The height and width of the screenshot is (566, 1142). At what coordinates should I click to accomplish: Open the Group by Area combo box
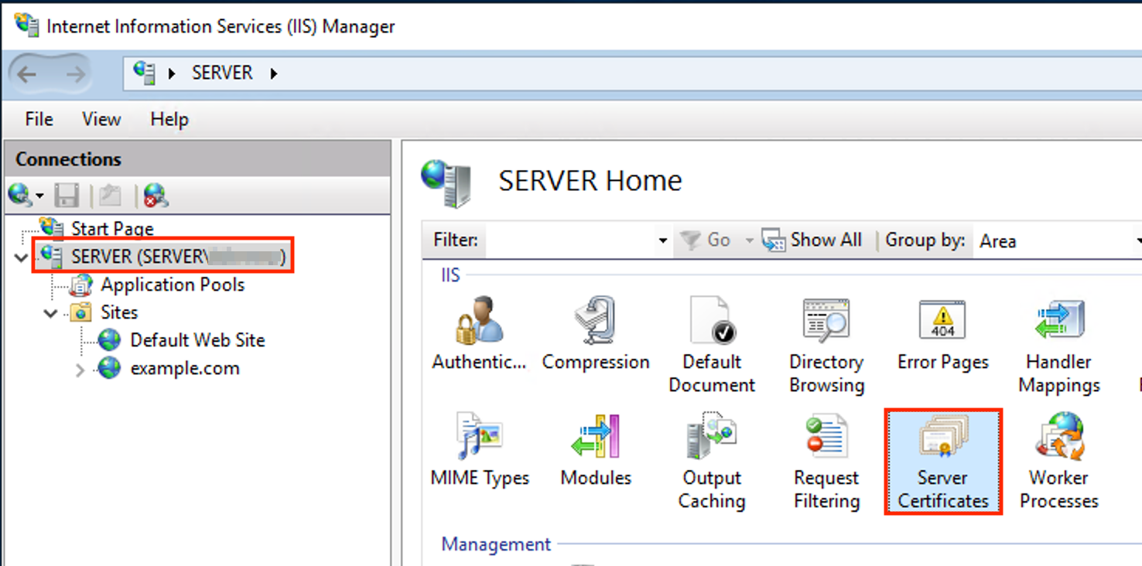point(1057,241)
